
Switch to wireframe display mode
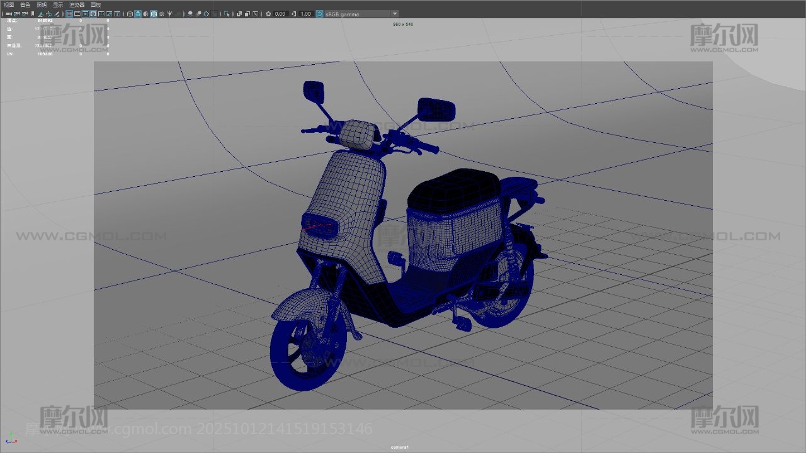click(130, 14)
